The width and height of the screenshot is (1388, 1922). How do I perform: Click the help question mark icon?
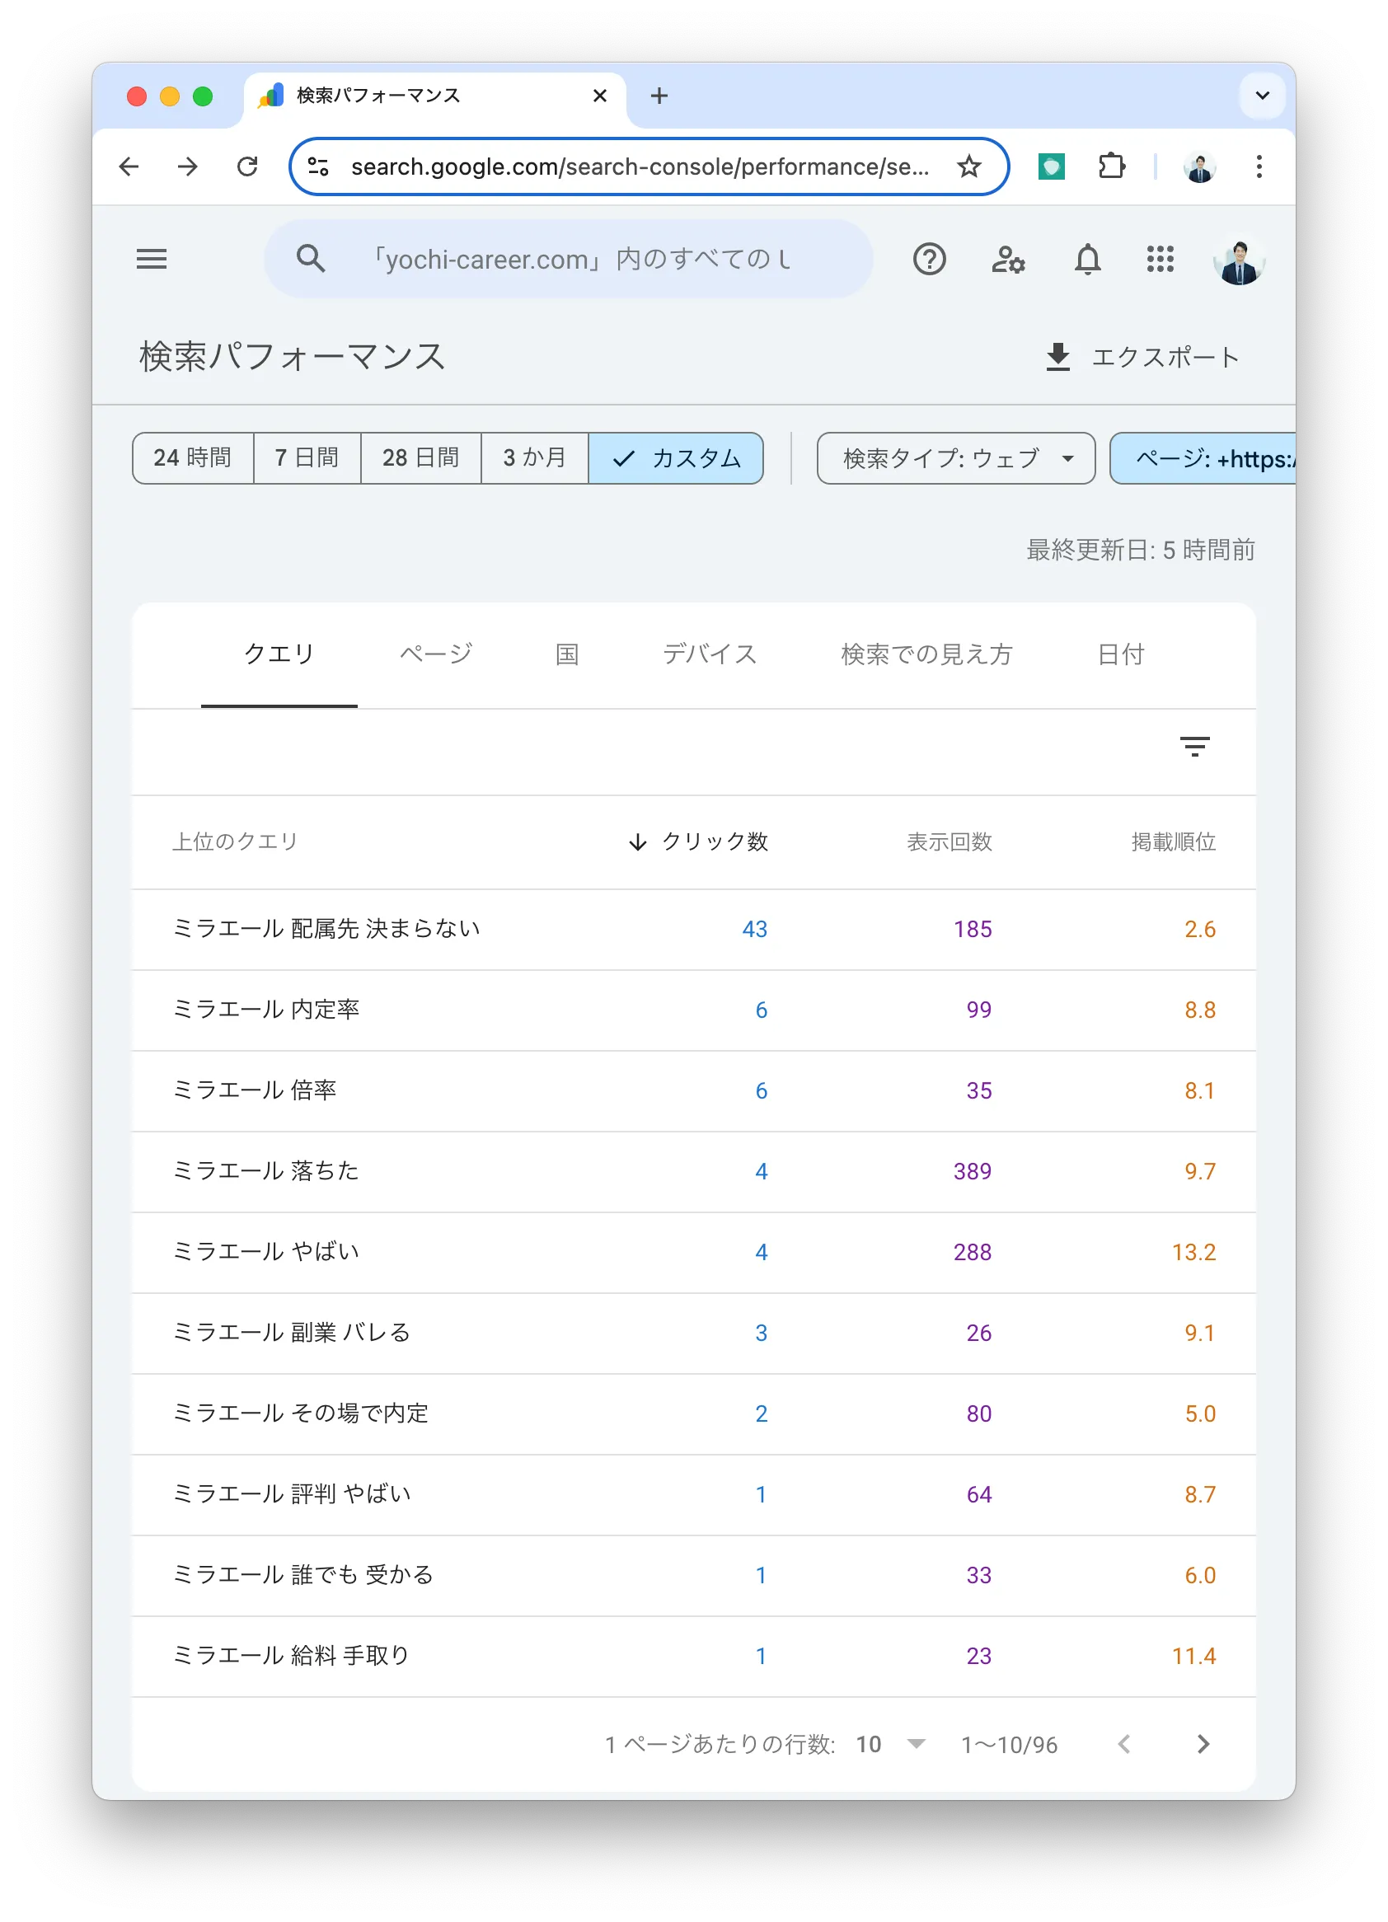[929, 259]
